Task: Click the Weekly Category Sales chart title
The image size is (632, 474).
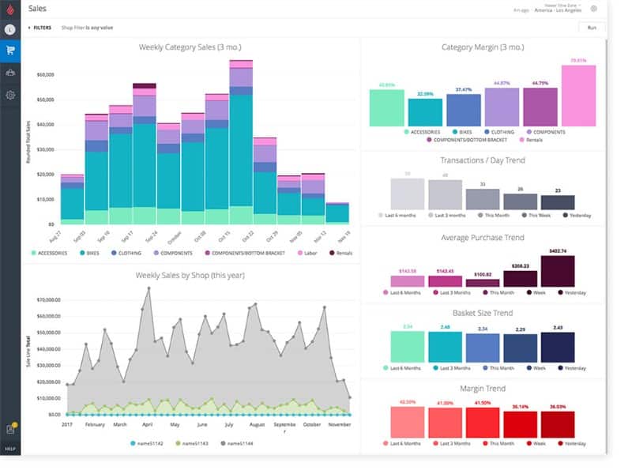Action: click(x=190, y=47)
